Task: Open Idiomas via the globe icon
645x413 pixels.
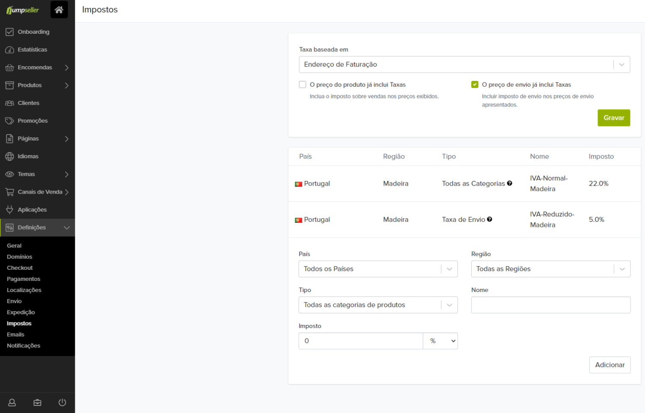Action: point(9,156)
